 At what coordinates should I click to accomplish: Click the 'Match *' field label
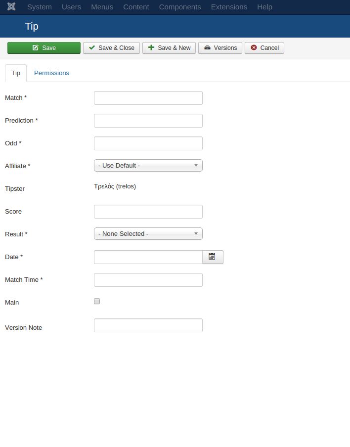(16, 98)
